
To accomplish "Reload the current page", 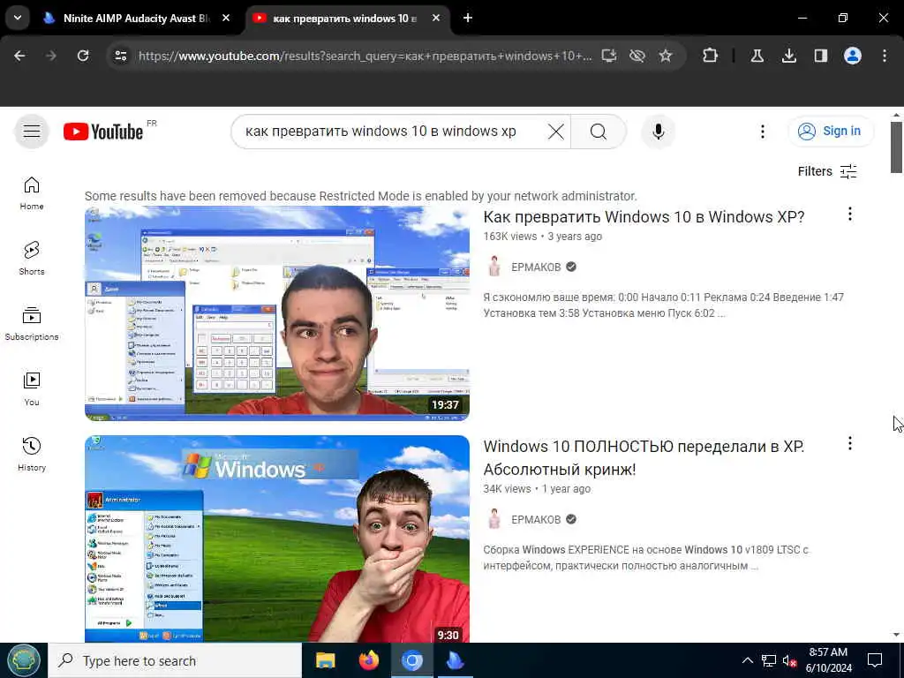I will (x=83, y=56).
